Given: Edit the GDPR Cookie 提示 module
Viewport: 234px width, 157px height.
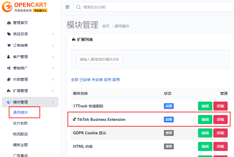Looking at the screenshot, I should pyautogui.click(x=205, y=133).
